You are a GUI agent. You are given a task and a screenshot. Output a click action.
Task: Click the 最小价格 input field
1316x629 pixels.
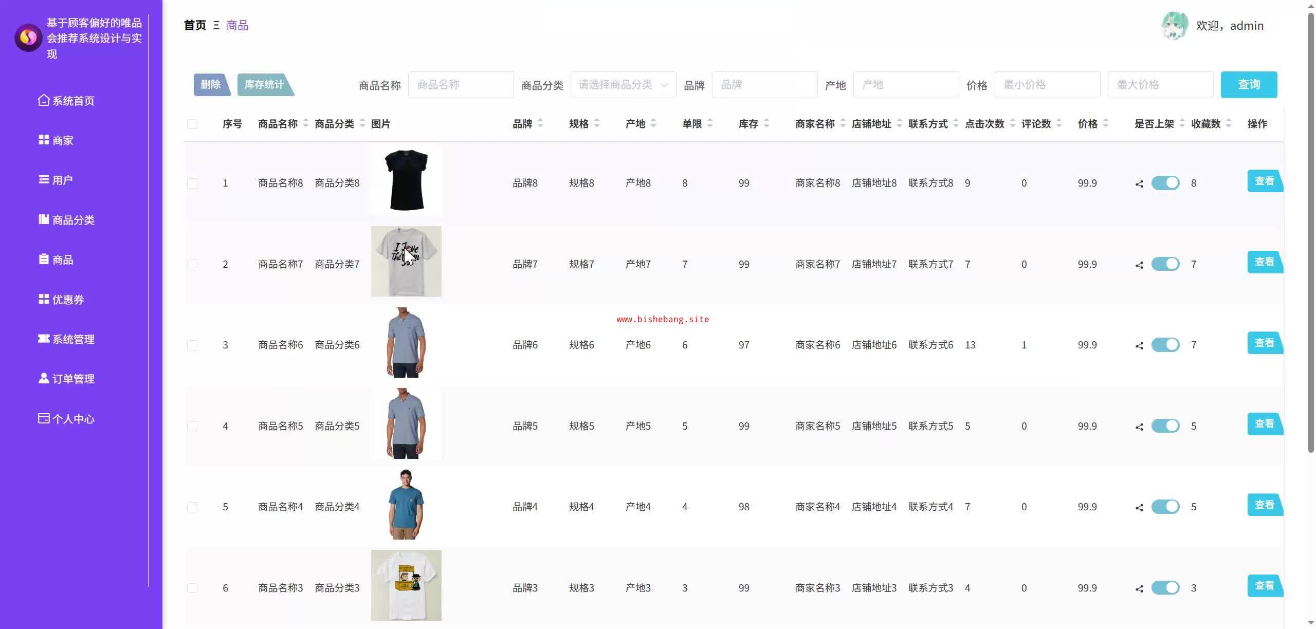tap(1047, 85)
